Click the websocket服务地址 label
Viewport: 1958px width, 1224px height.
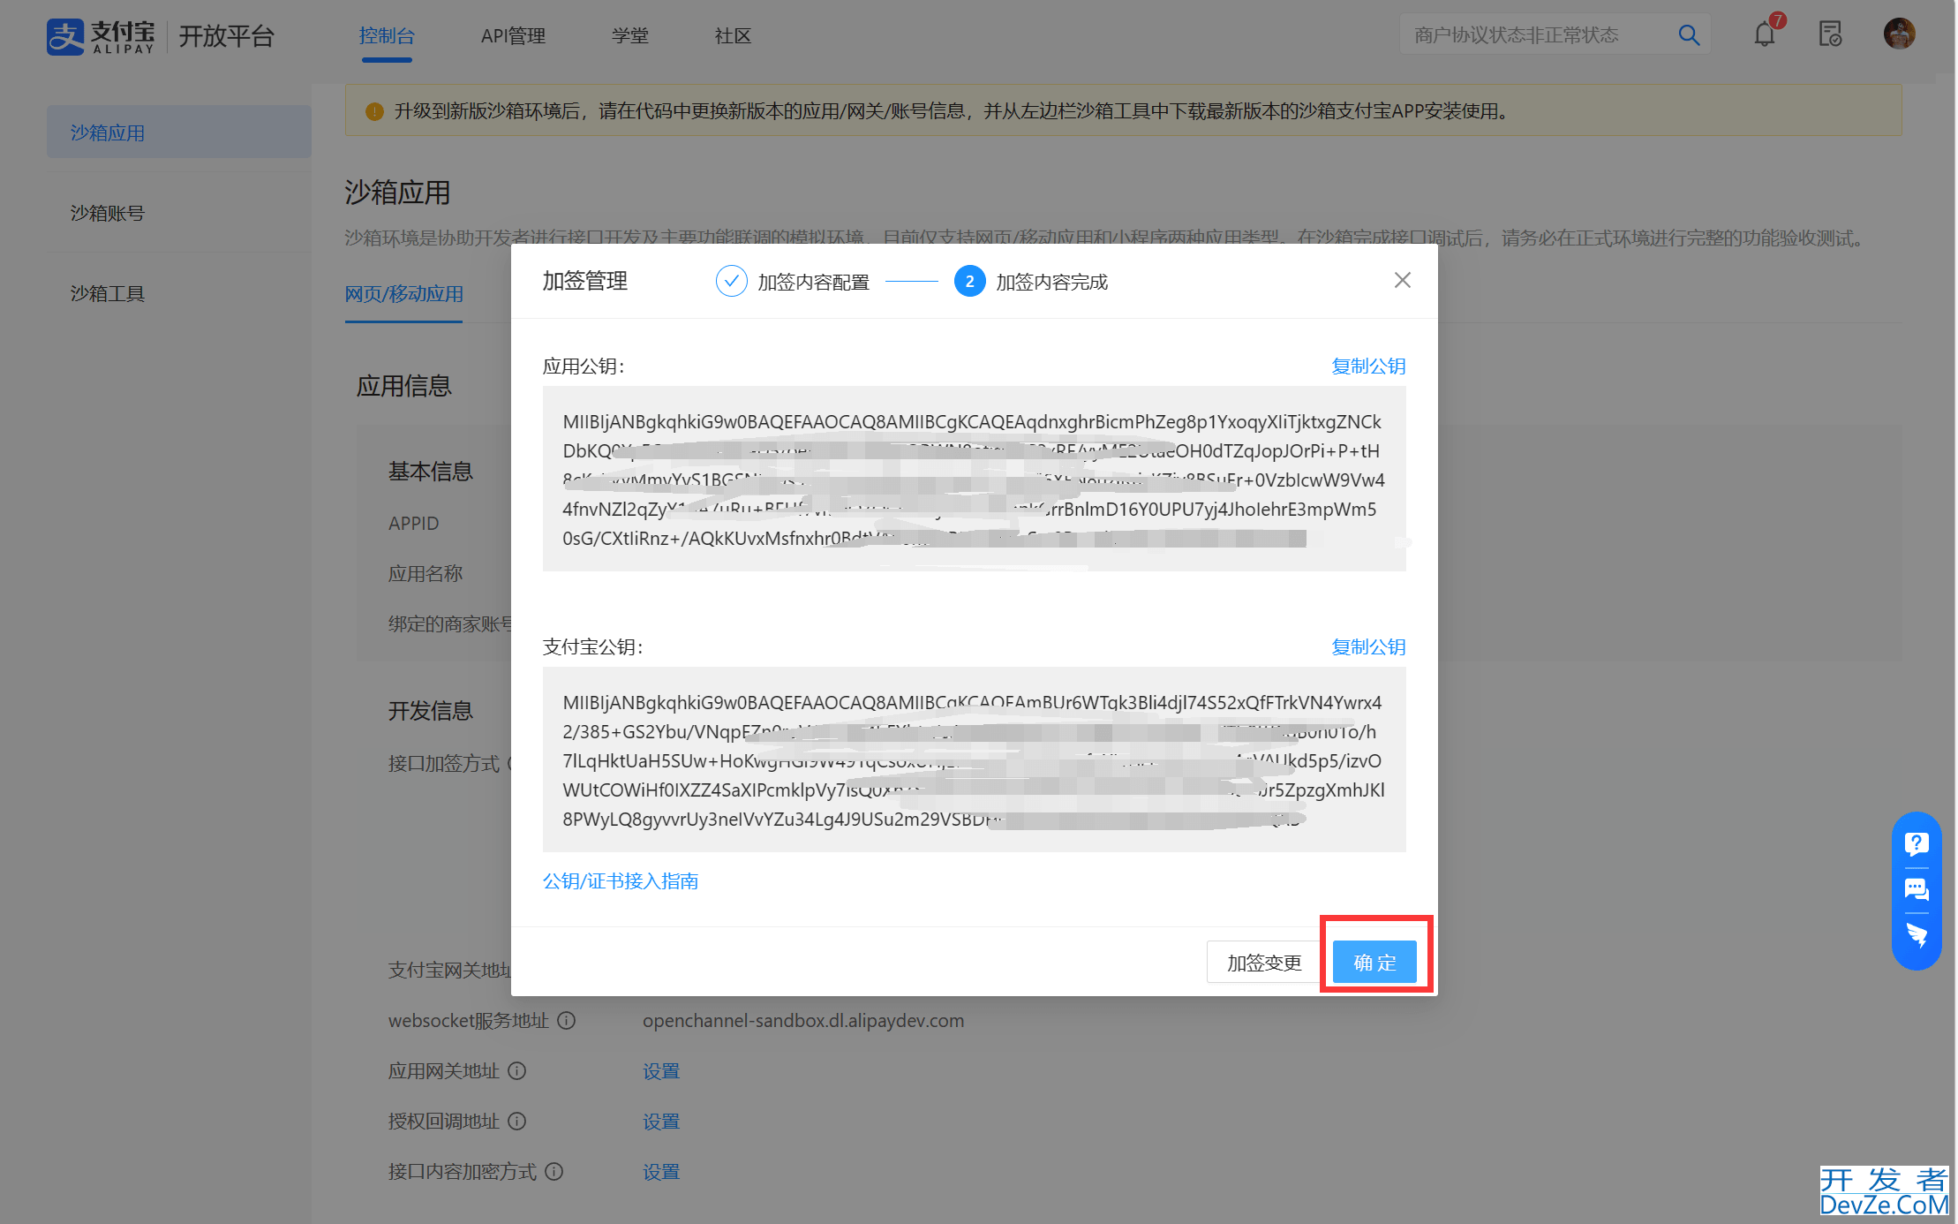tap(469, 1021)
